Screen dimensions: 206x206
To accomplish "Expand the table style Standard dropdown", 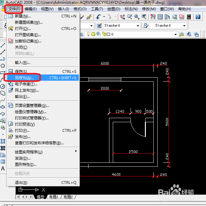I will click(x=184, y=26).
